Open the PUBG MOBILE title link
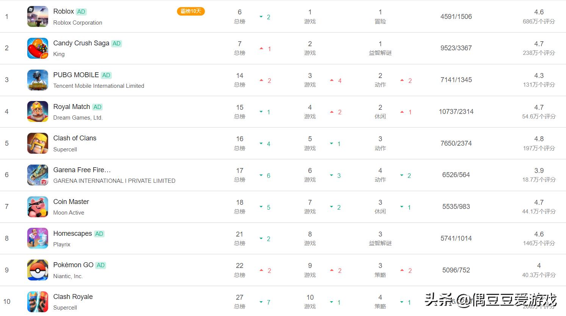Screen dimensions: 566x316 click(76, 75)
